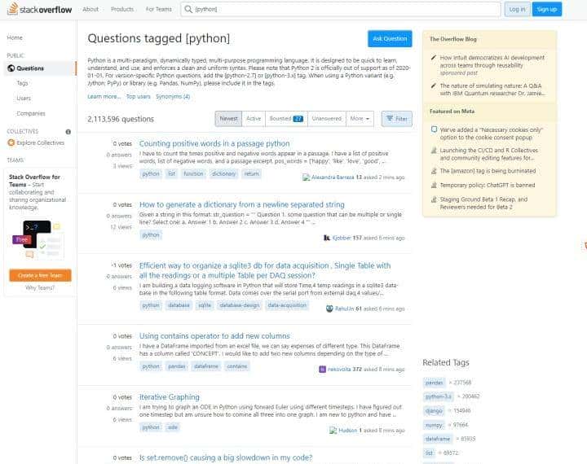Click the Questions globe icon in sidebar

[x=11, y=68]
